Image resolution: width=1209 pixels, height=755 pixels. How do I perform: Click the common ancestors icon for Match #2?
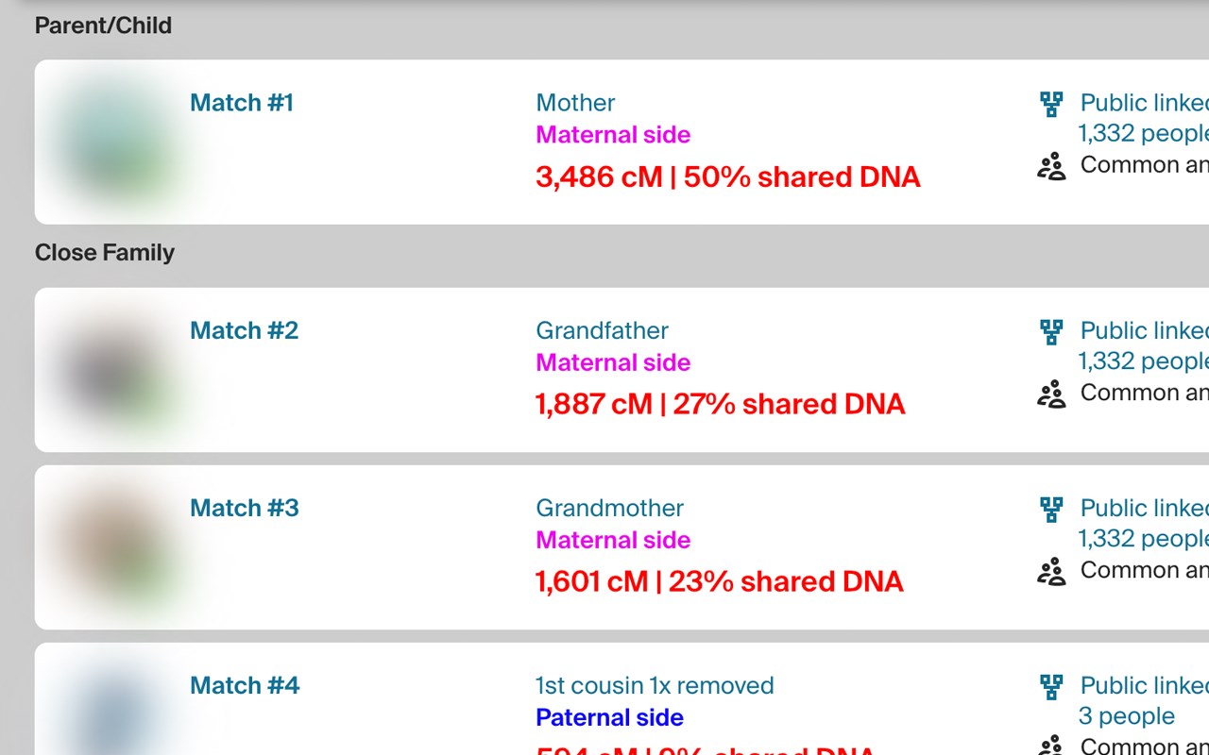point(1051,394)
